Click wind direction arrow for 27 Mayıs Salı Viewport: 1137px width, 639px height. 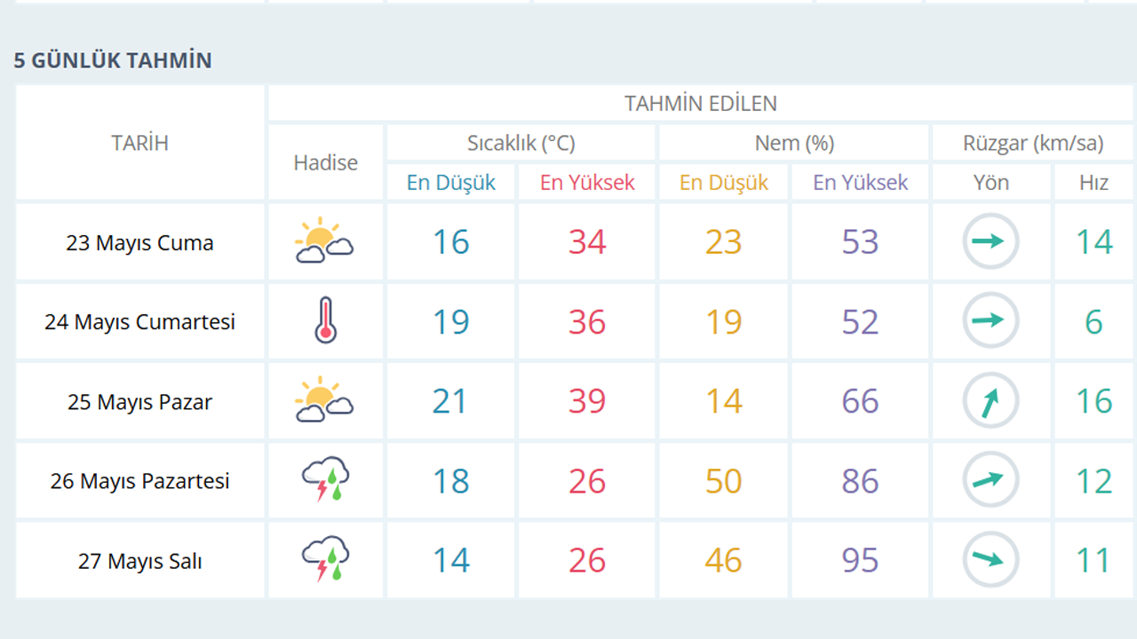point(990,559)
